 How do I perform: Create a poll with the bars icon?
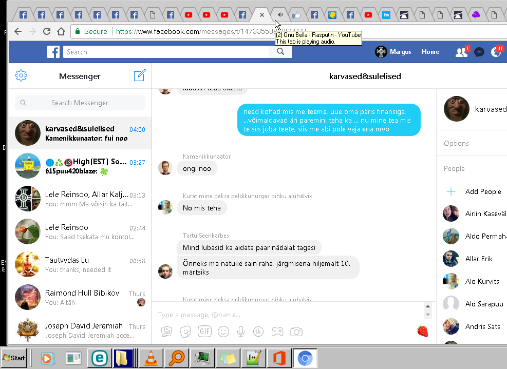(258, 332)
